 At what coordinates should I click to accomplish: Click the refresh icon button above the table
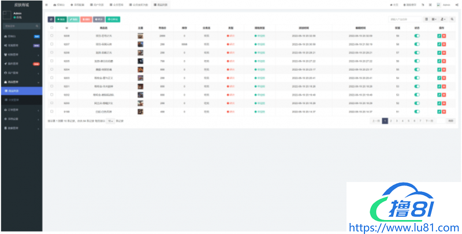[x=50, y=19]
